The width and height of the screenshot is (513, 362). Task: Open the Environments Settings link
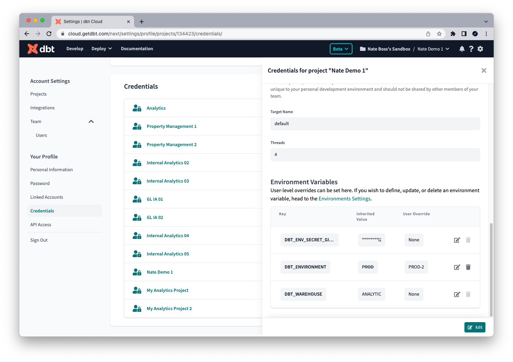coord(344,198)
